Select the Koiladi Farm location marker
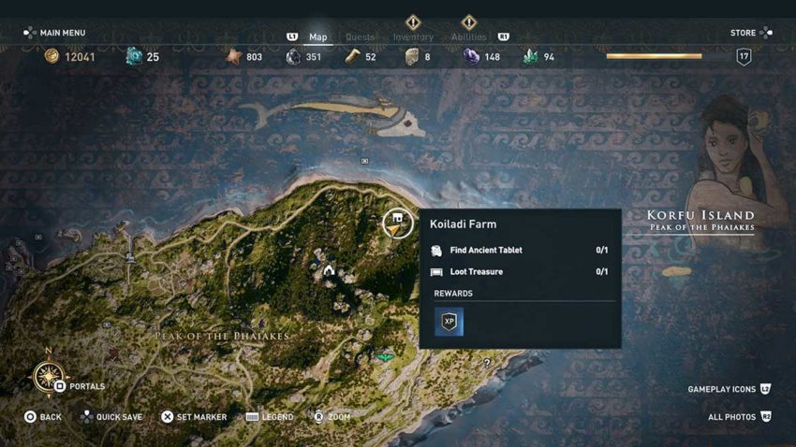Screen dimensions: 796x447 (x=397, y=223)
